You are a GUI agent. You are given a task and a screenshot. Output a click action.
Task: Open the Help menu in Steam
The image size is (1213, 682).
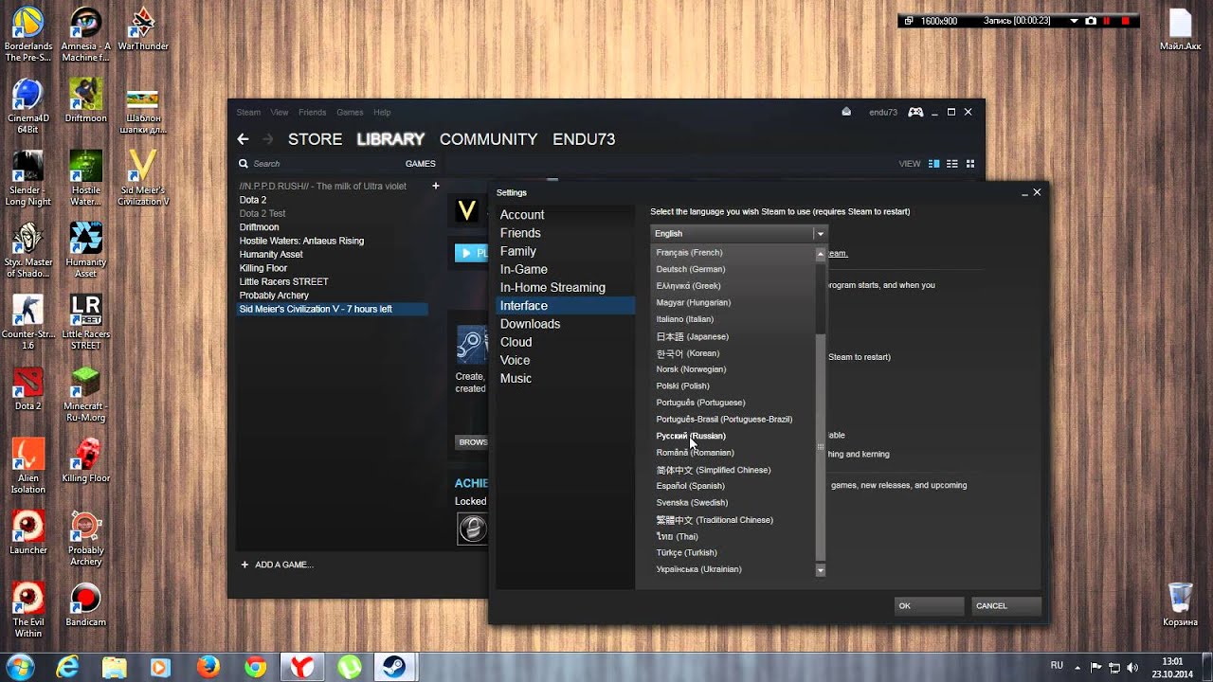click(382, 112)
